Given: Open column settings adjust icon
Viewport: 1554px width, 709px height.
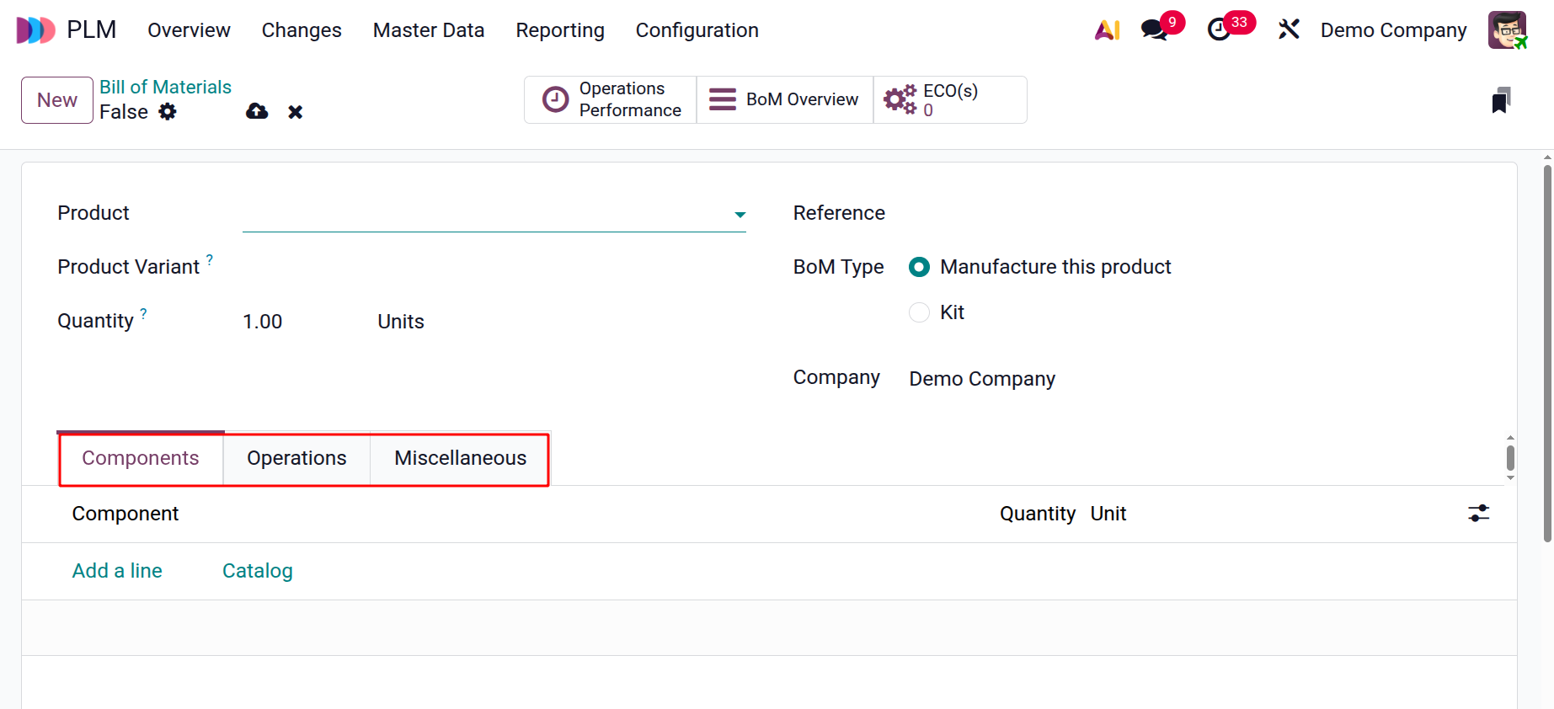Looking at the screenshot, I should [1478, 514].
